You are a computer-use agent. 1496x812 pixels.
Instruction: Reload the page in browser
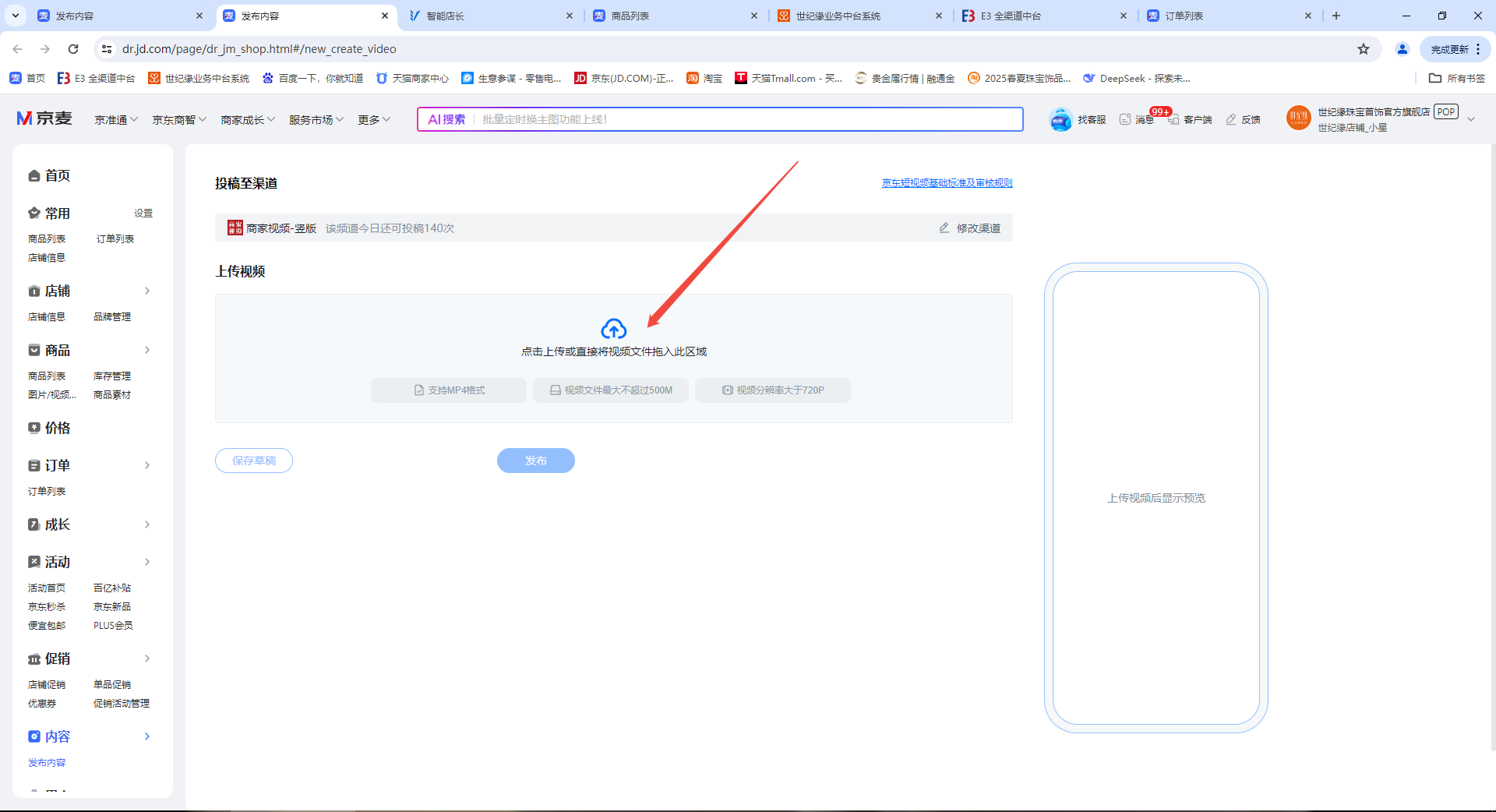(x=73, y=49)
